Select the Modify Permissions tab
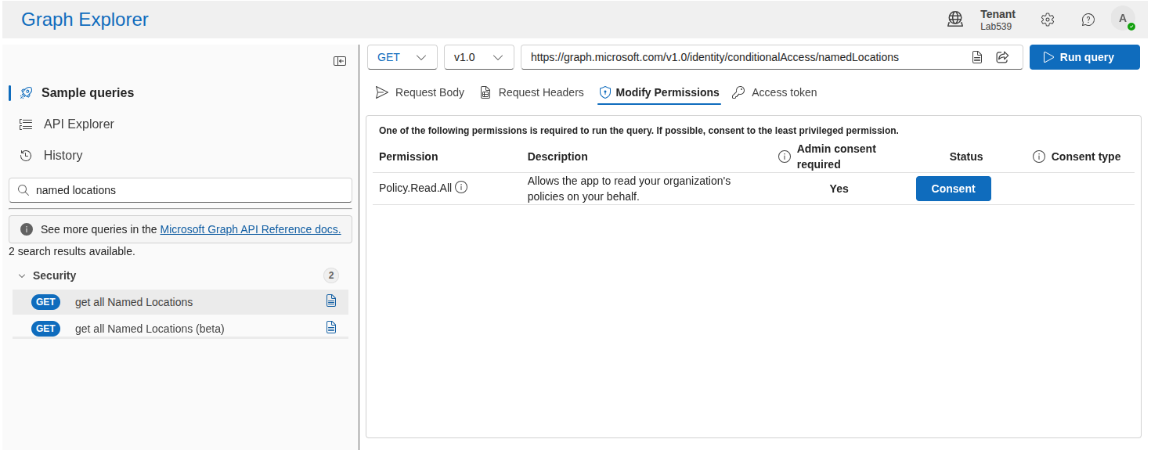The width and height of the screenshot is (1151, 450). (658, 92)
